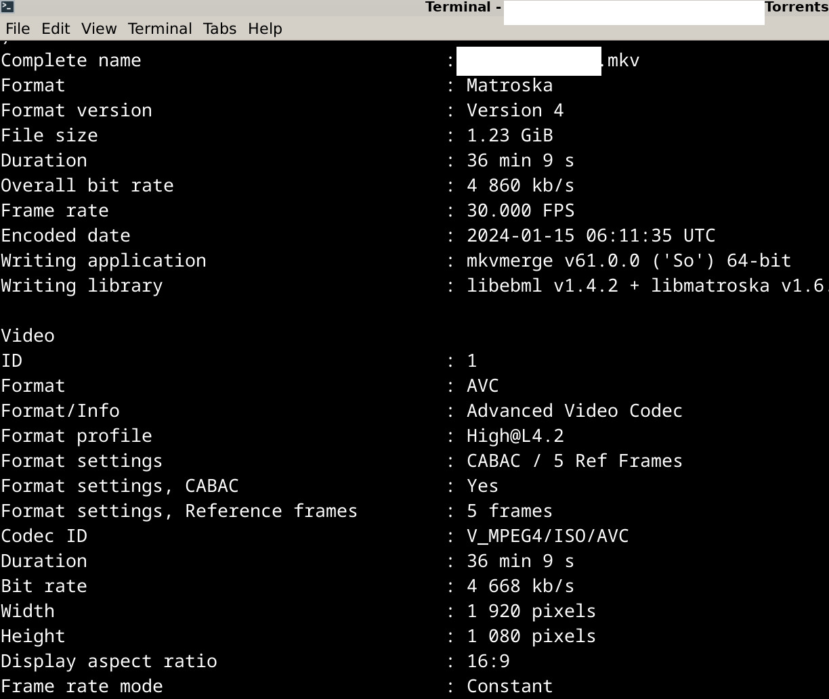Screen dimensions: 829x699
Task: Click the '1.23 GiB' file size
Action: click(x=510, y=135)
